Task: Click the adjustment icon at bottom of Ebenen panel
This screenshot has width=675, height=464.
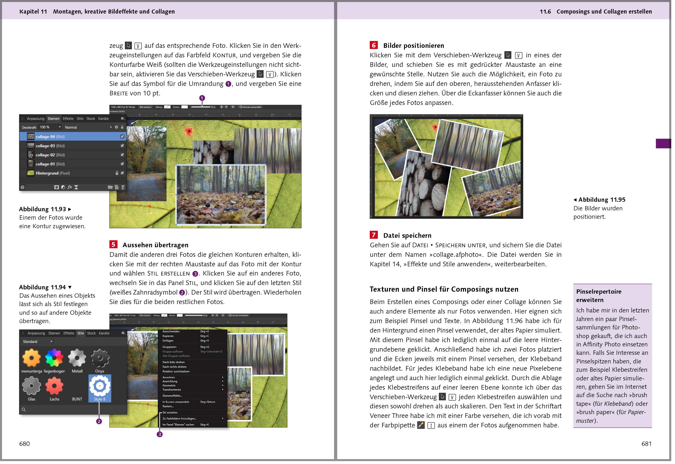Action: point(64,187)
